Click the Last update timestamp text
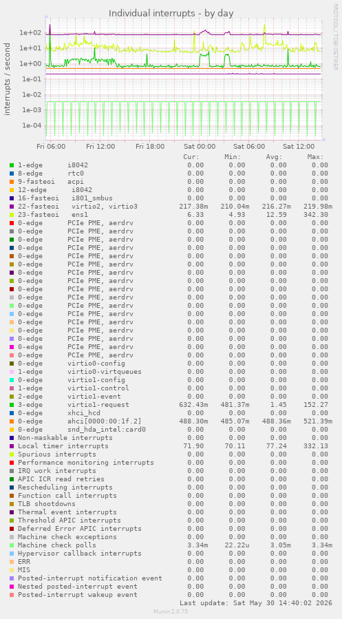This screenshot has width=342, height=619. 256,602
